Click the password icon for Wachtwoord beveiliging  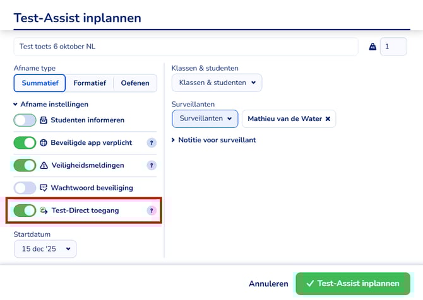[44, 188]
